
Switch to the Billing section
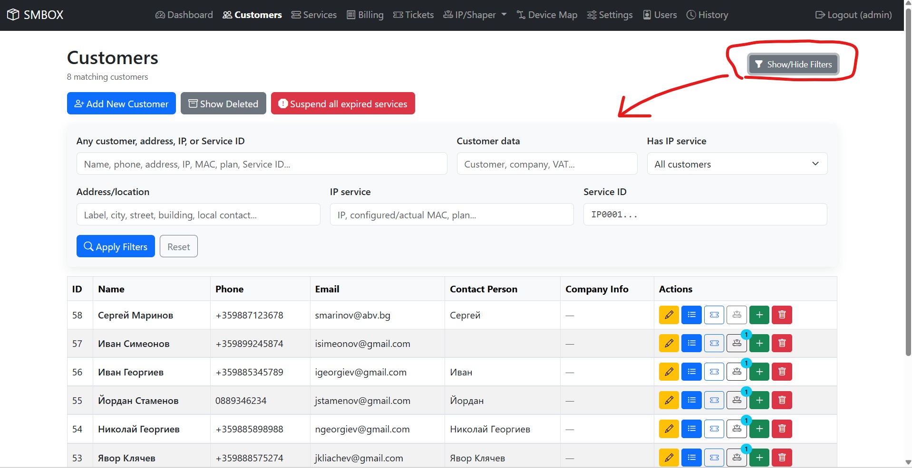pyautogui.click(x=365, y=15)
